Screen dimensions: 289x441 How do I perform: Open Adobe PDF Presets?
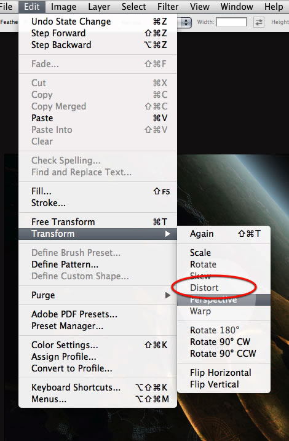[98, 314]
